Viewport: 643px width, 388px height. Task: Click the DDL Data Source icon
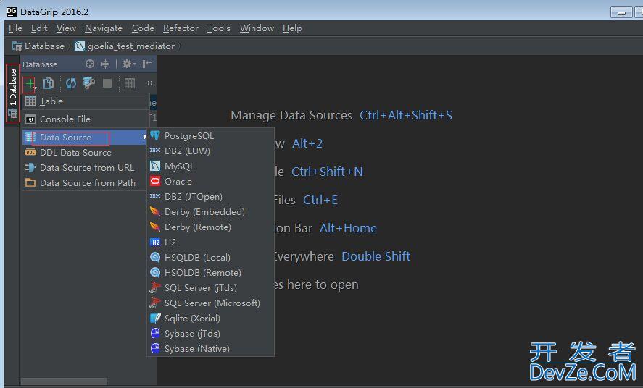point(30,152)
